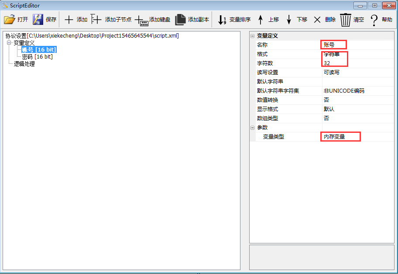Open the 变量类型 value 内存变量
The height and width of the screenshot is (274, 398).
358,136
